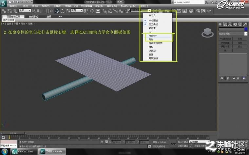
Task: Open the Material Editor sphere icon
Action: tap(191, 11)
